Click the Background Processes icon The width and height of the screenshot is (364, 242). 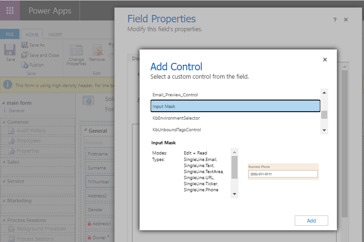(11, 229)
